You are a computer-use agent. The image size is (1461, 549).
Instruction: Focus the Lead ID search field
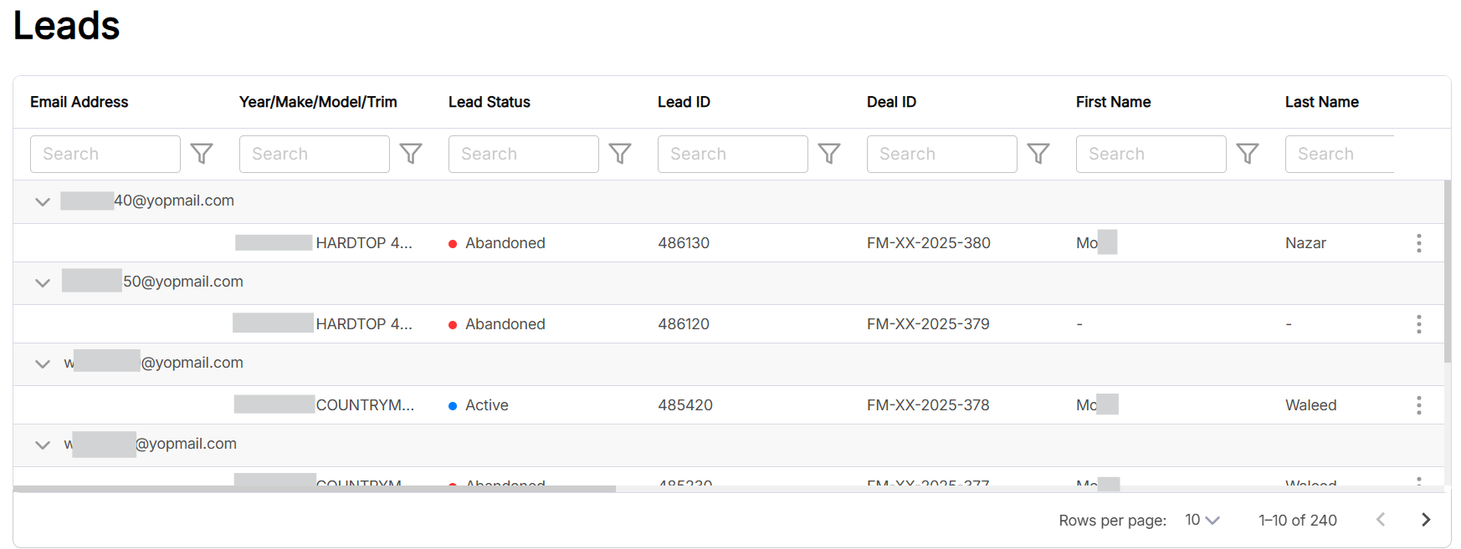coord(733,154)
